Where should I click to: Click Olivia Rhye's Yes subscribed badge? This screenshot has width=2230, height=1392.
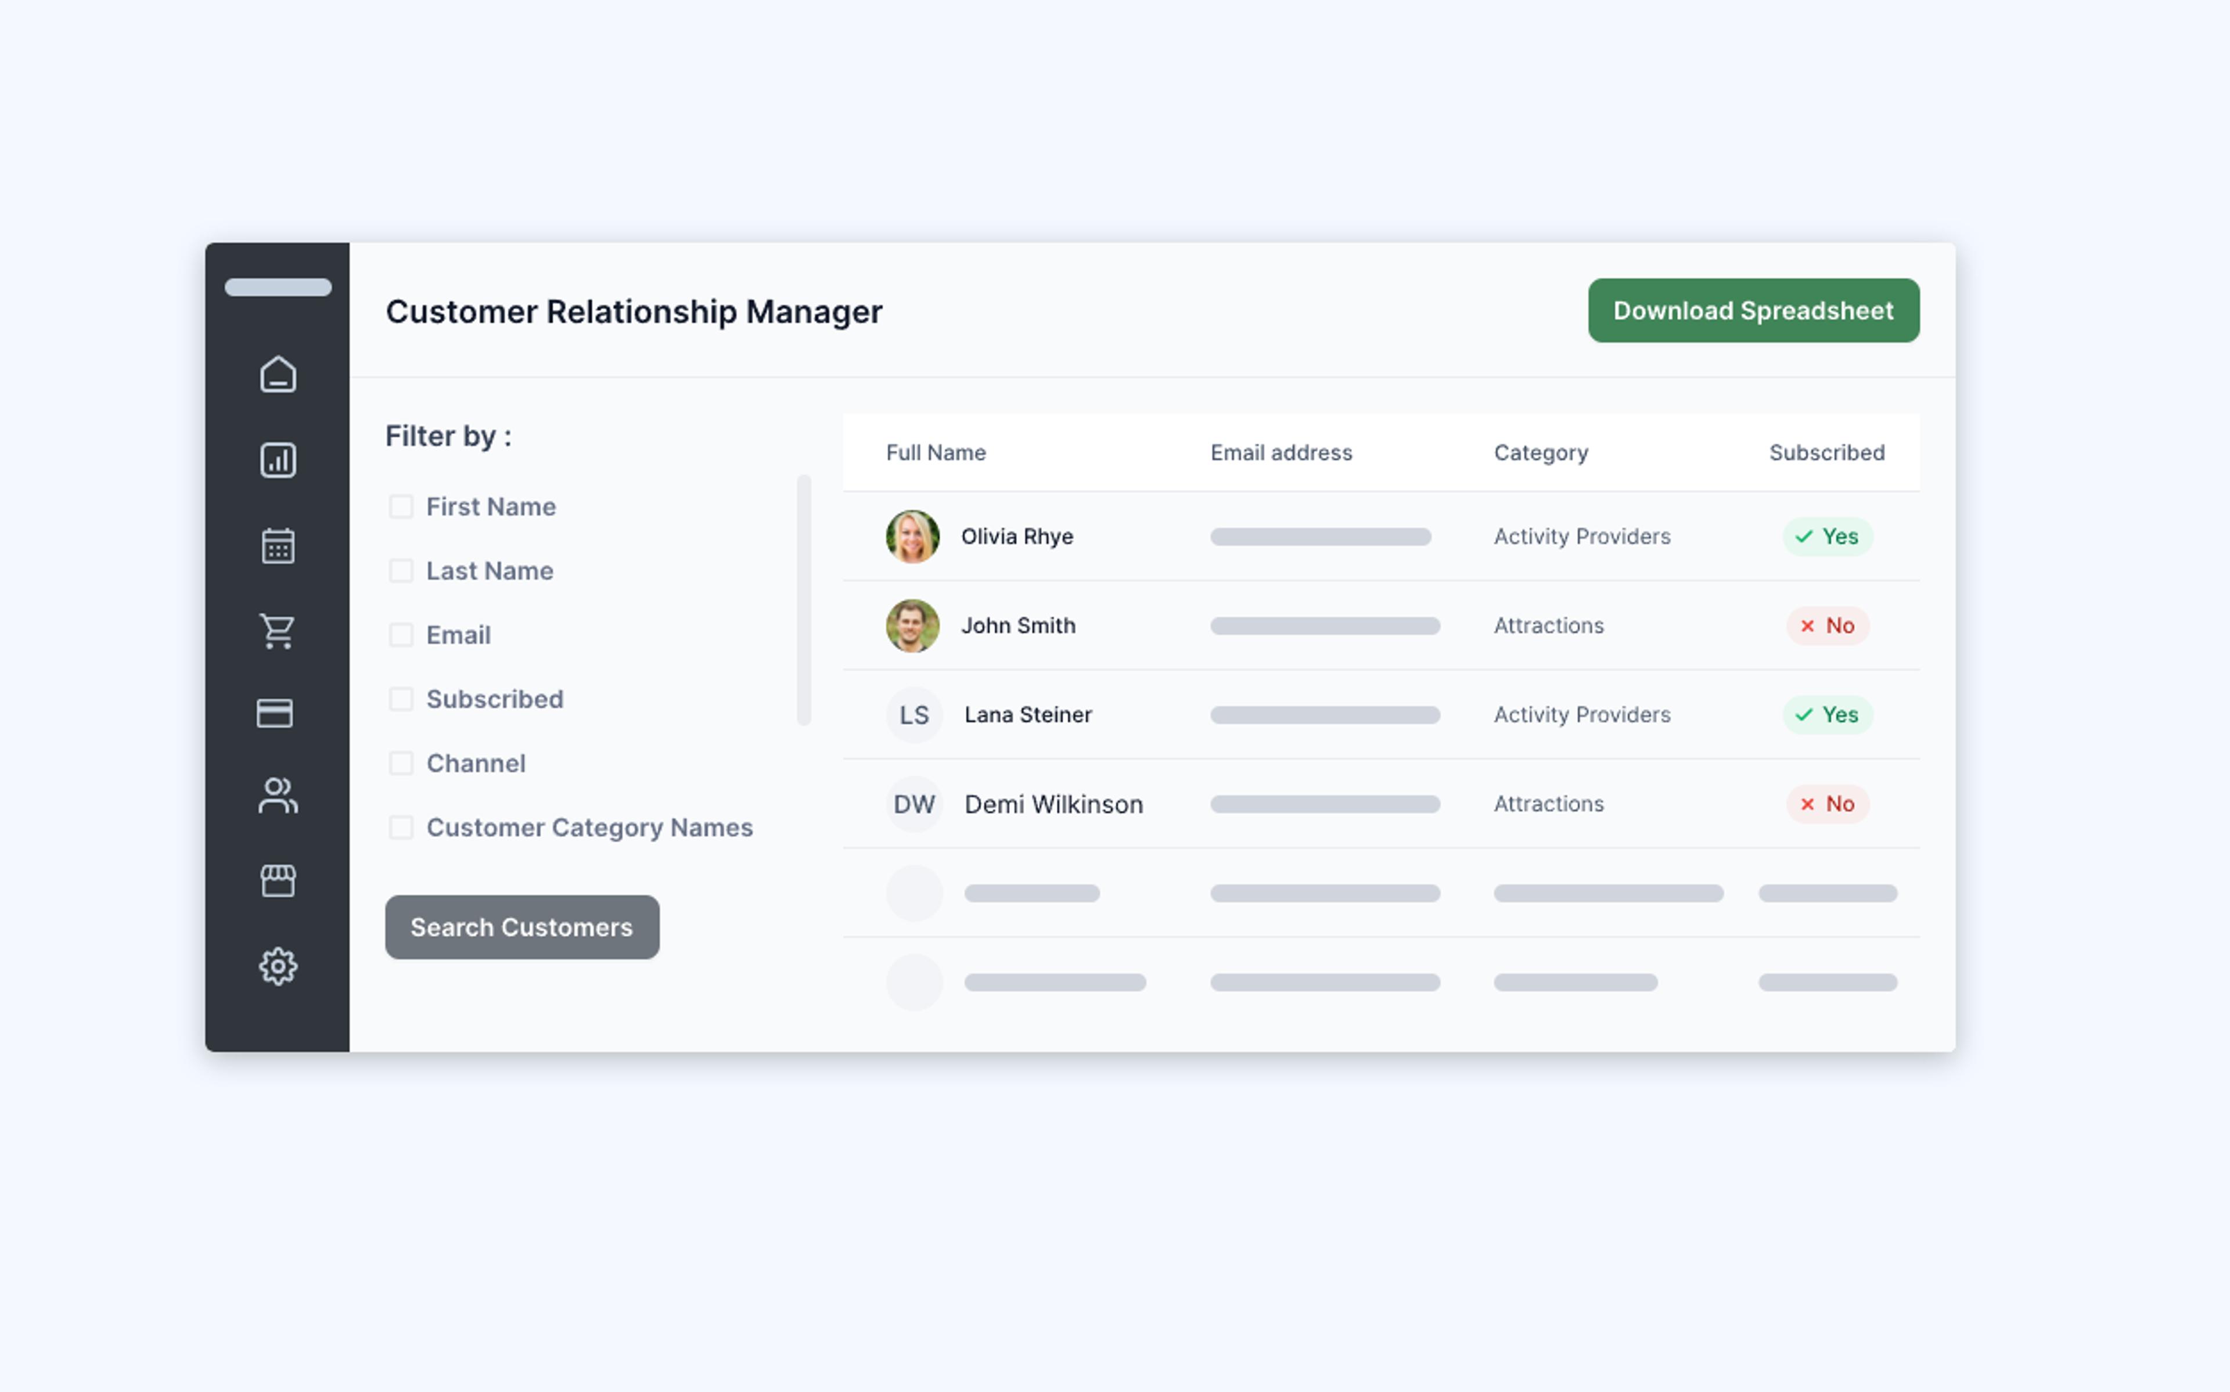[1828, 537]
